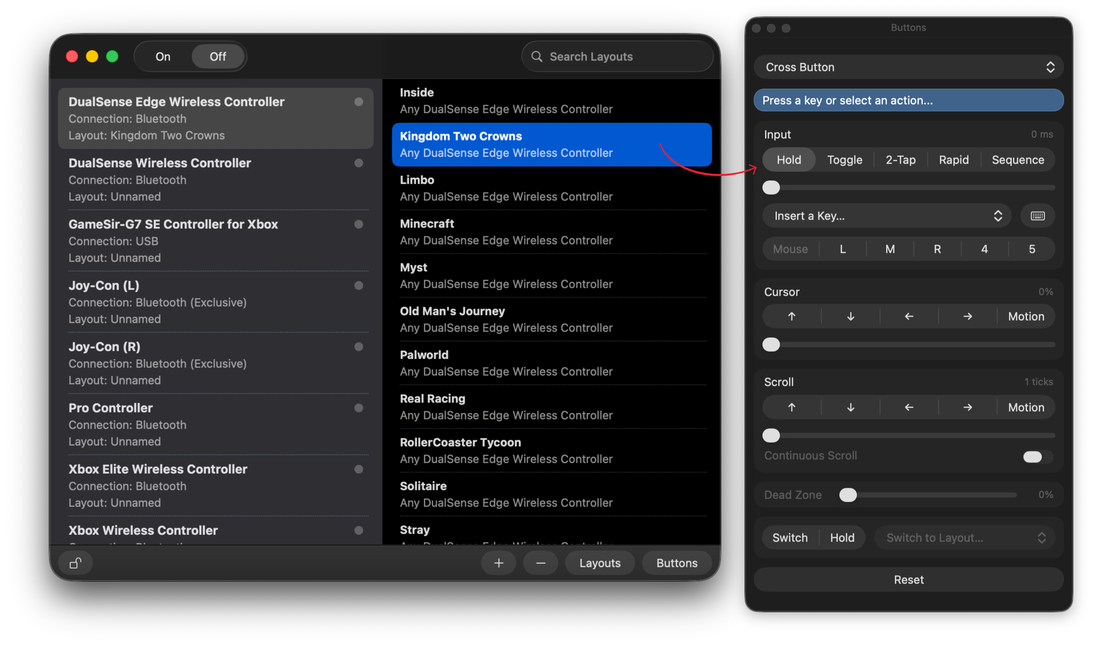
Task: Select Scroll right arrow
Action: tap(968, 407)
